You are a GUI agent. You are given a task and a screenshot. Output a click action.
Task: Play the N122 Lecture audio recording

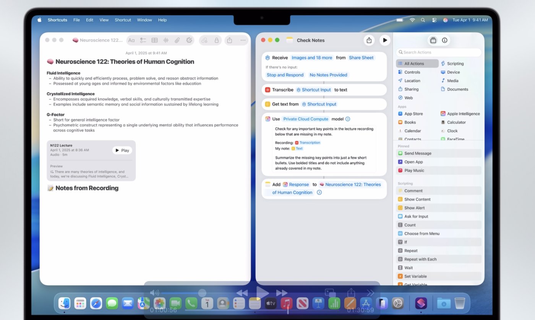tap(122, 150)
